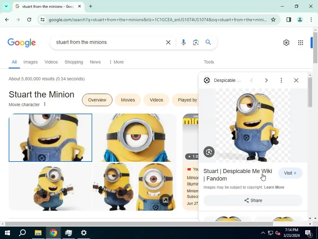318x239 pixels.
Task: Play the YouTube Minions video preview
Action: (x=190, y=138)
